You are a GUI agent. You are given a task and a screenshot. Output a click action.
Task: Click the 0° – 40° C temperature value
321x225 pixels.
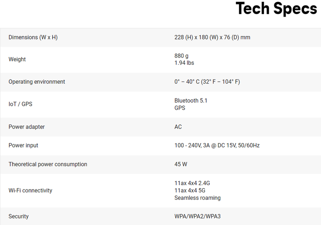tap(207, 82)
